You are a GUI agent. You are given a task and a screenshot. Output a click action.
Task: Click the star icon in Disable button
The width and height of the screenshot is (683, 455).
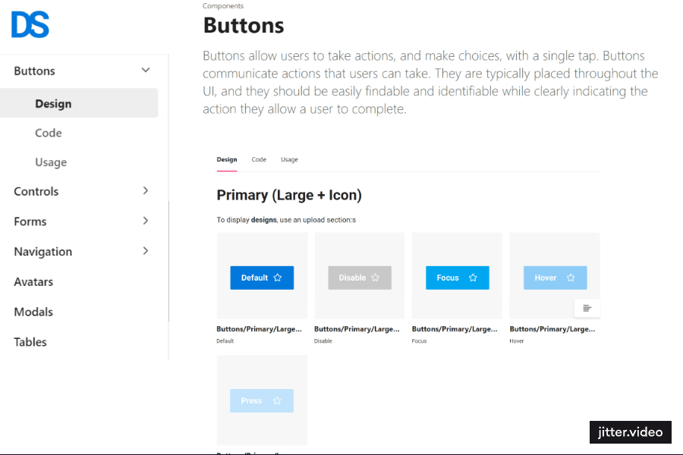pyautogui.click(x=375, y=278)
